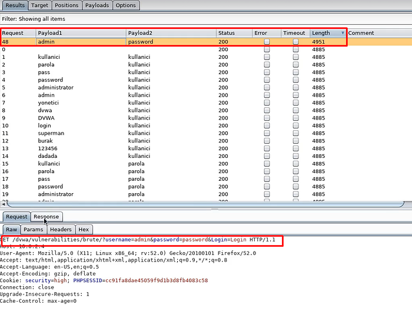Image resolution: width=412 pixels, height=321 pixels.
Task: Toggle Error checkbox for request 17
Action: [267, 179]
